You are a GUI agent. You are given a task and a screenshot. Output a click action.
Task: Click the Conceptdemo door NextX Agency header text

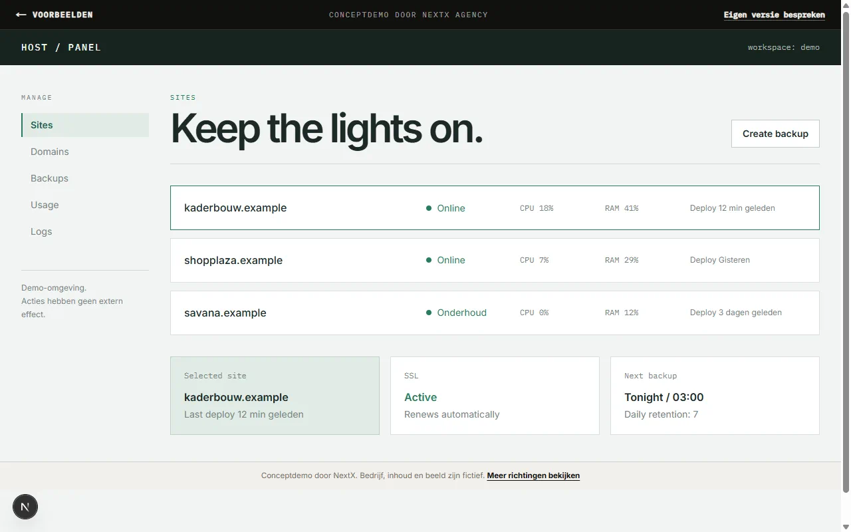pyautogui.click(x=408, y=15)
